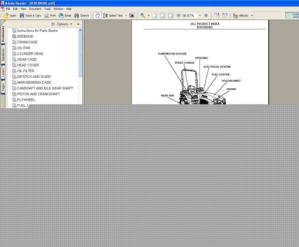Select the Hand tool
This screenshot has height=247, width=299.
point(97,16)
